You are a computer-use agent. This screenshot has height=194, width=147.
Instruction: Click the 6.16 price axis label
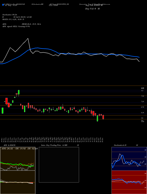[142, 113]
